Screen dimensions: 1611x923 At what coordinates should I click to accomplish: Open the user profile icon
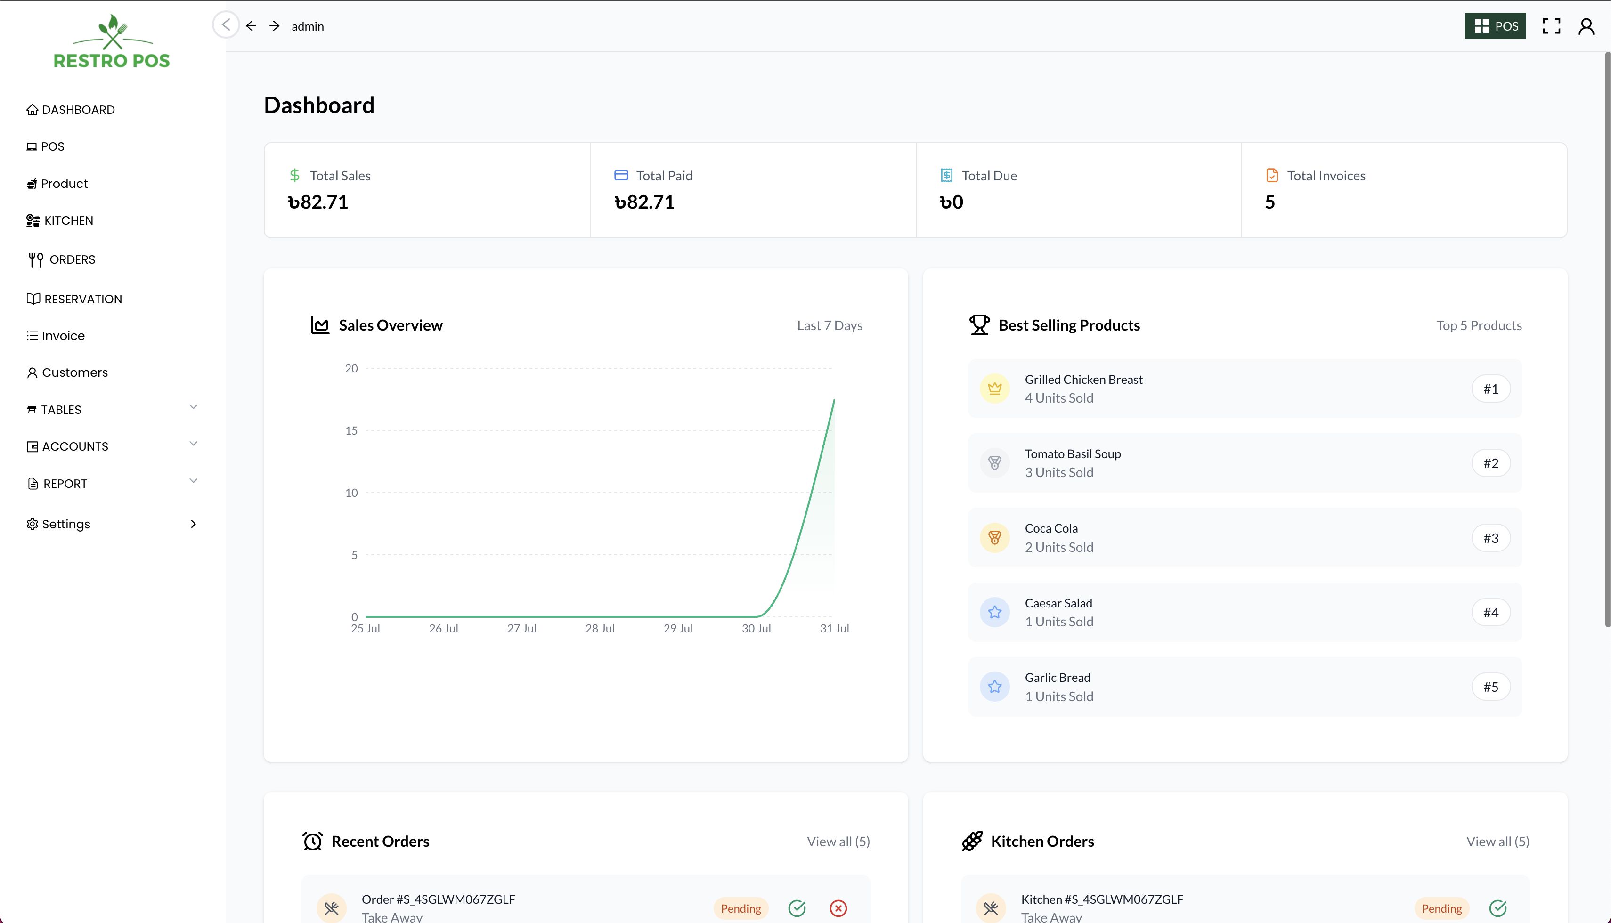coord(1586,26)
